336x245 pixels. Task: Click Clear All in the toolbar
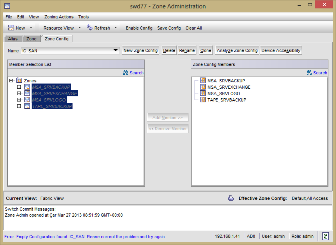[x=194, y=28]
